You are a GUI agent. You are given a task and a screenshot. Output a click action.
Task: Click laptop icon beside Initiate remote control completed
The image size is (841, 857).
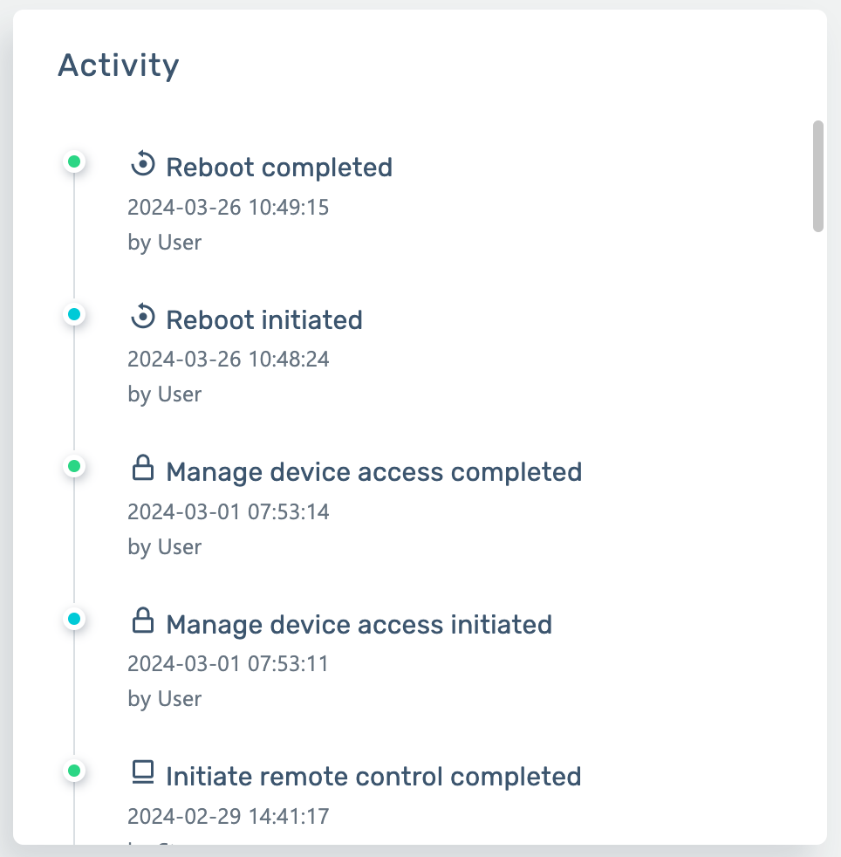[x=142, y=772]
